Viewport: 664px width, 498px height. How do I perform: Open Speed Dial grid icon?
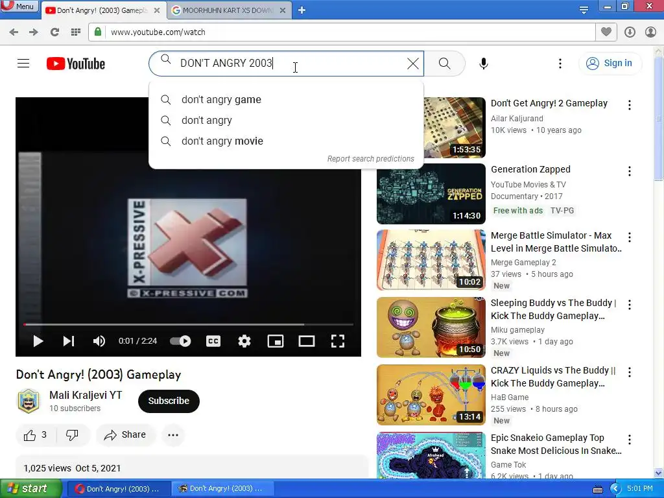pyautogui.click(x=76, y=32)
